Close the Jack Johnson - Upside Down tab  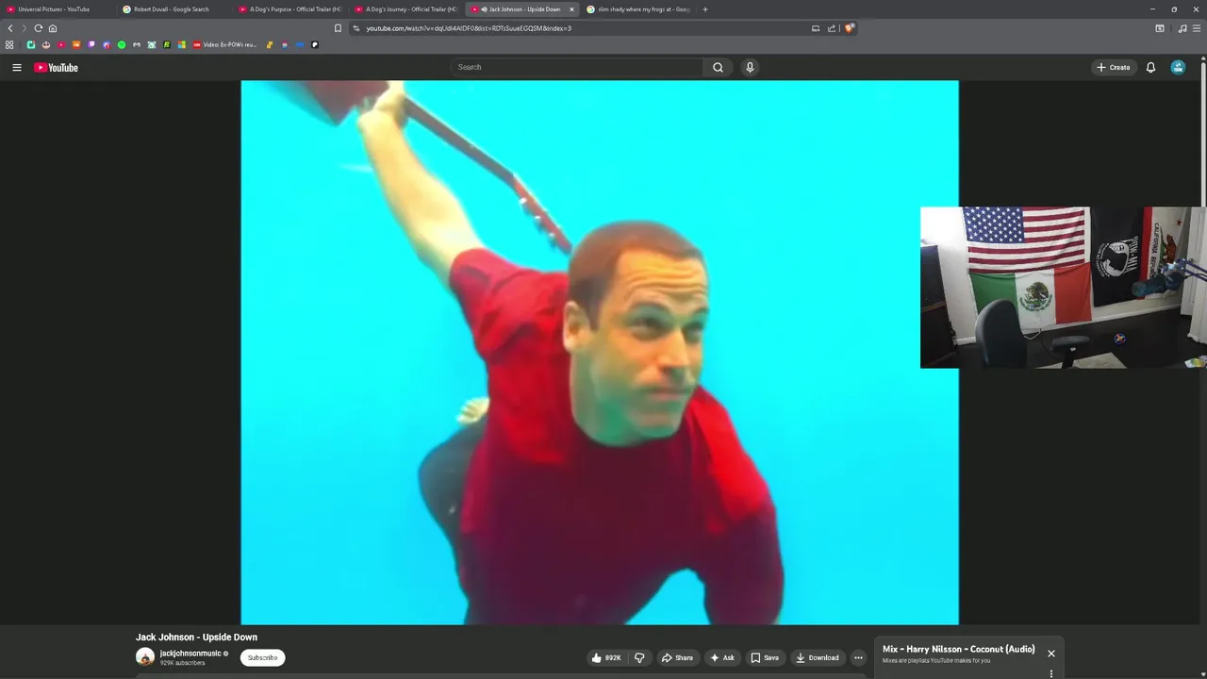tap(571, 9)
